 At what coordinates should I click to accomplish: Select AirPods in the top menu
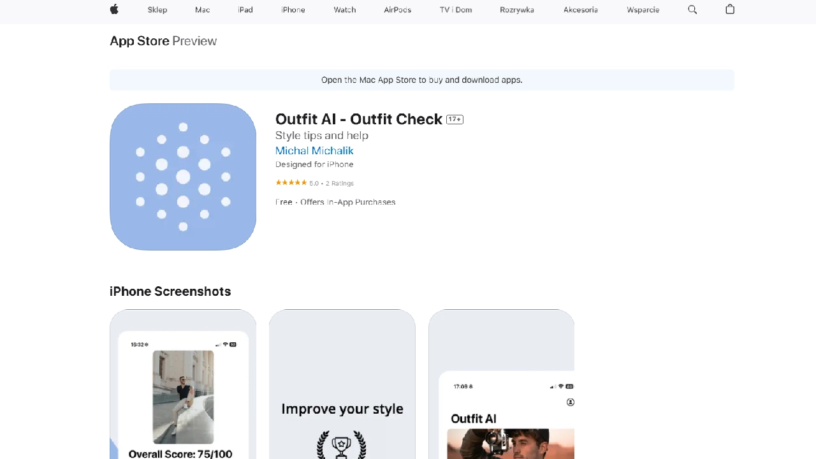point(398,10)
